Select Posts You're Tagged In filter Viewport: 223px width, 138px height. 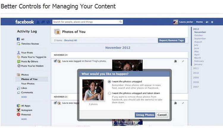pyautogui.click(x=33, y=57)
